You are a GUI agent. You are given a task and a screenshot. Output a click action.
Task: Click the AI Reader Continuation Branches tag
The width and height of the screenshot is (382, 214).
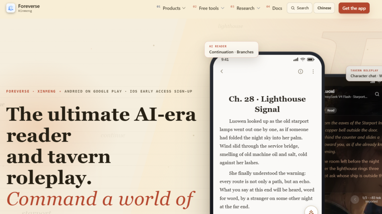pos(231,49)
